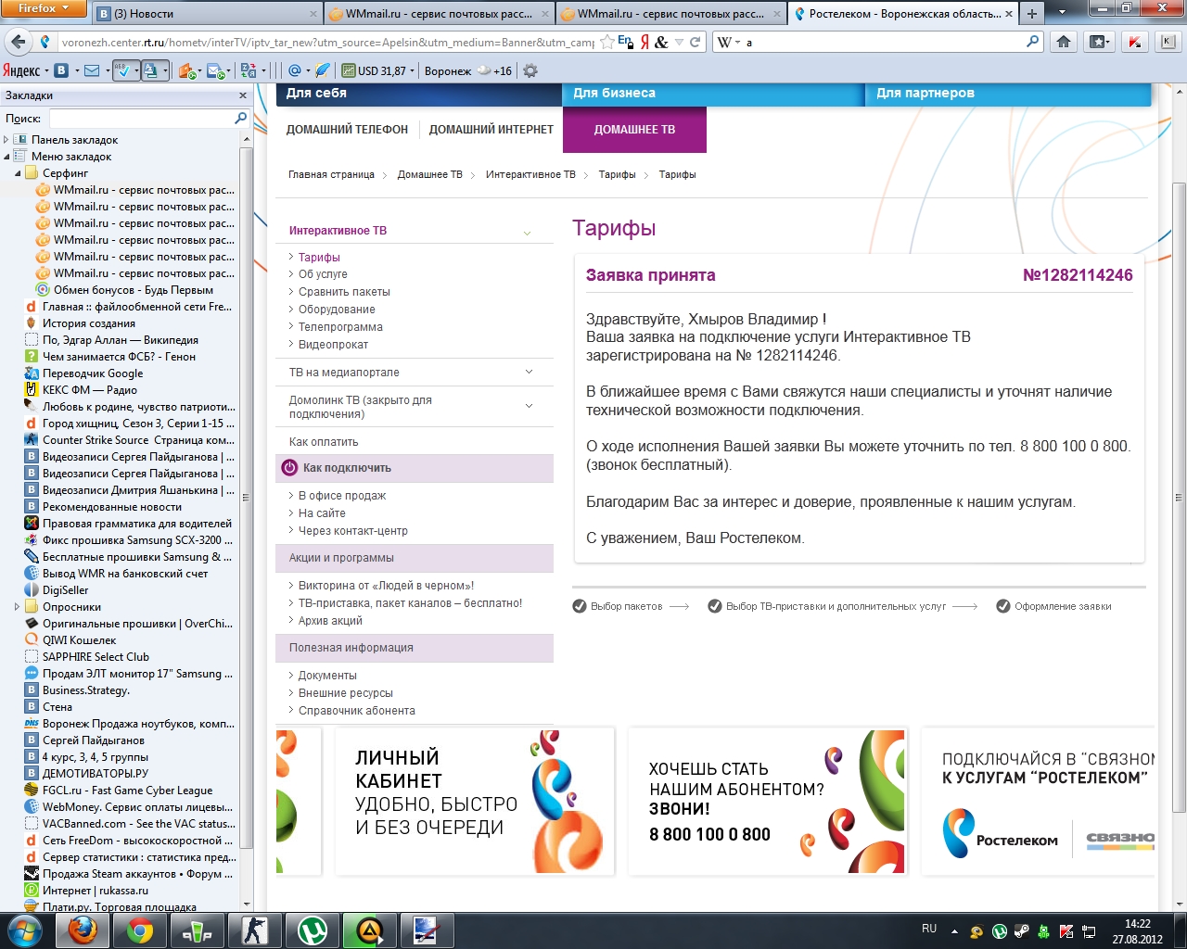Click the URL address field

(x=327, y=42)
